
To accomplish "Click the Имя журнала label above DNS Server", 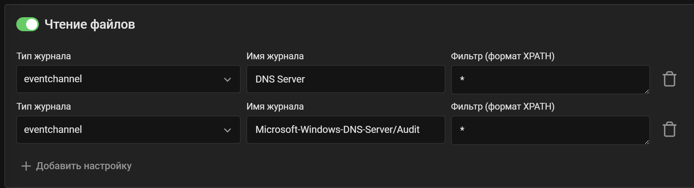I will tap(275, 56).
